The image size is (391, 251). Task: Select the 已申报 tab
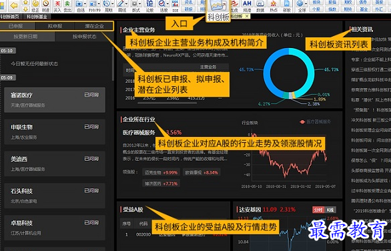coord(16,26)
